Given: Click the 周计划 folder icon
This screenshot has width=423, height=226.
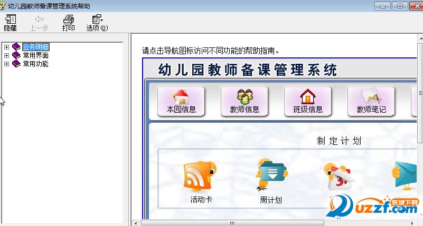Looking at the screenshot, I should point(271,175).
